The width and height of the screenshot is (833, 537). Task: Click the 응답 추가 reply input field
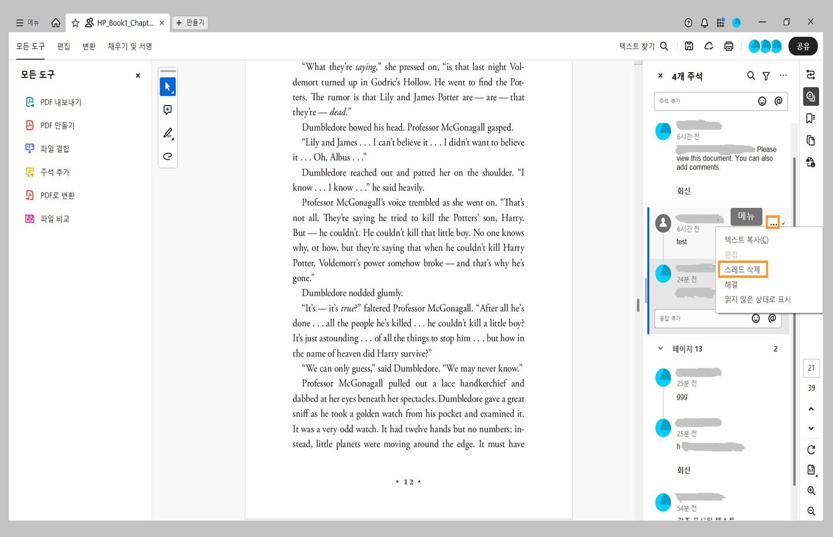pyautogui.click(x=718, y=319)
